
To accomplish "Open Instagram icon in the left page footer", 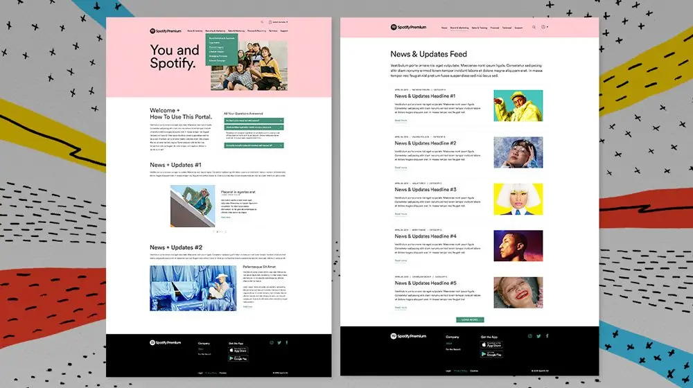I will pyautogui.click(x=271, y=342).
